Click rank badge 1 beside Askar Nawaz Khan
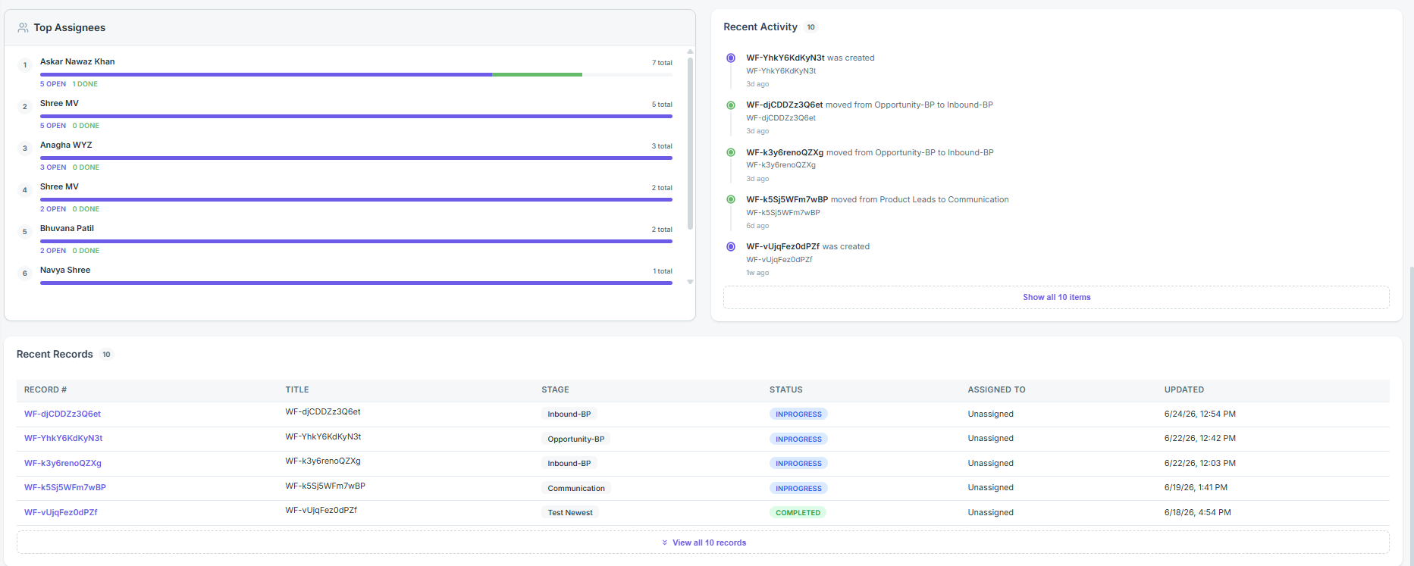Viewport: 1414px width, 566px height. pos(25,65)
